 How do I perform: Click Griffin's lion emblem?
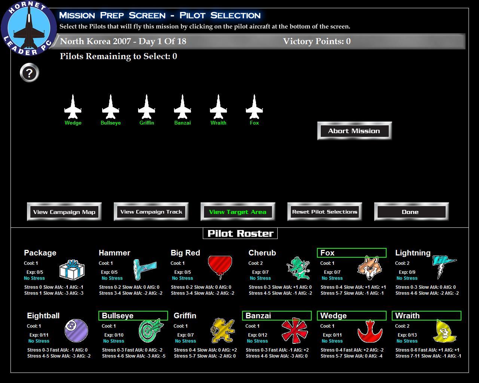click(x=223, y=331)
